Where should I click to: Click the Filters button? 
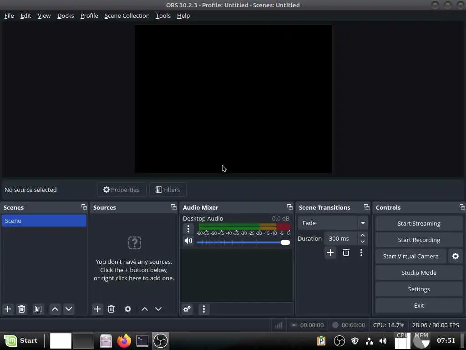(168, 190)
